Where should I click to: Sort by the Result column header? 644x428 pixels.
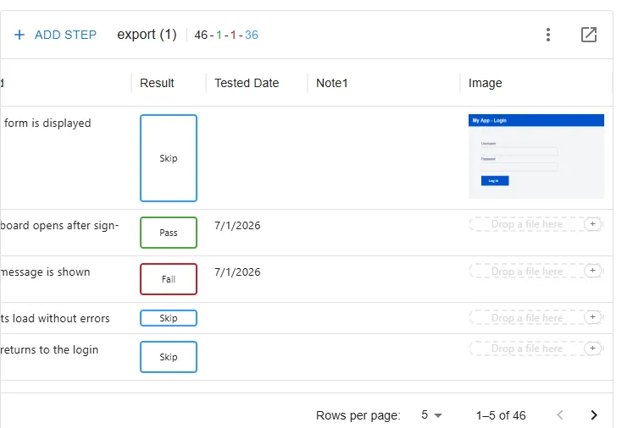tap(157, 83)
